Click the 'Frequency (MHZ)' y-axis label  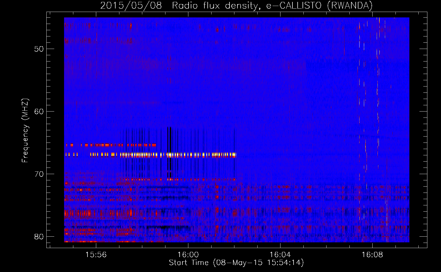[25, 131]
